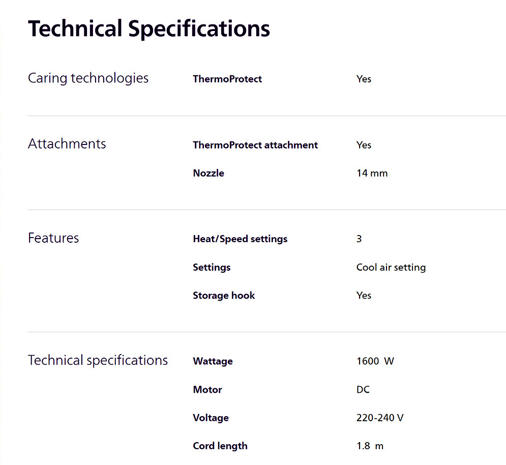Click the Cord length label
The height and width of the screenshot is (465, 506).
(220, 446)
